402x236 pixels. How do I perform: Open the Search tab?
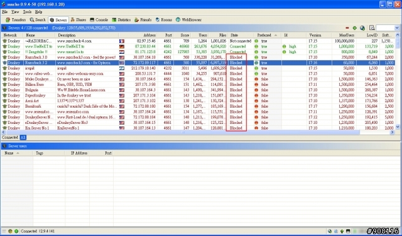tap(38, 20)
